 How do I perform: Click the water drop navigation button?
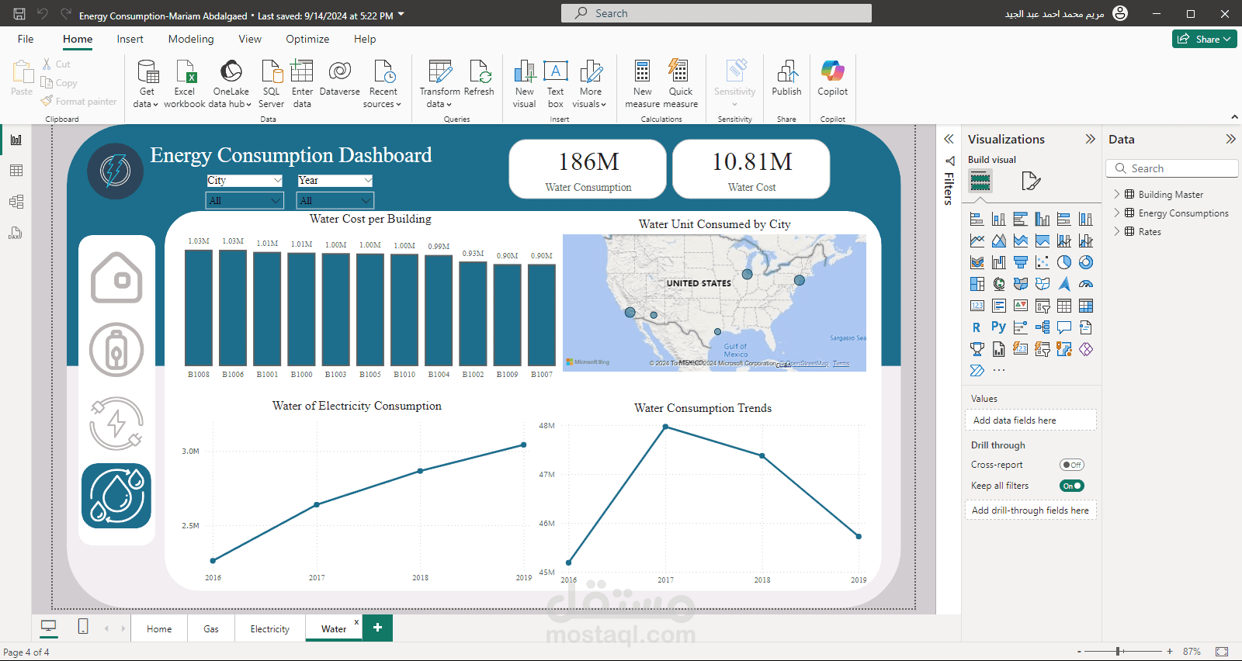(116, 496)
